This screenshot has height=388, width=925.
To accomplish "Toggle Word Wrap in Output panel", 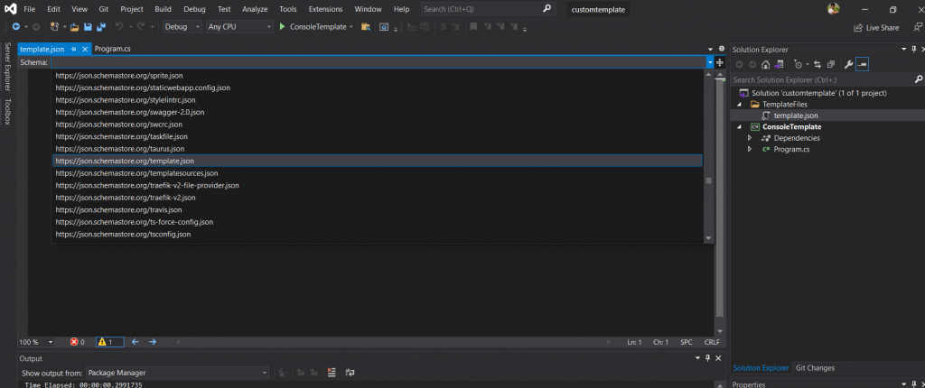I will tap(350, 373).
